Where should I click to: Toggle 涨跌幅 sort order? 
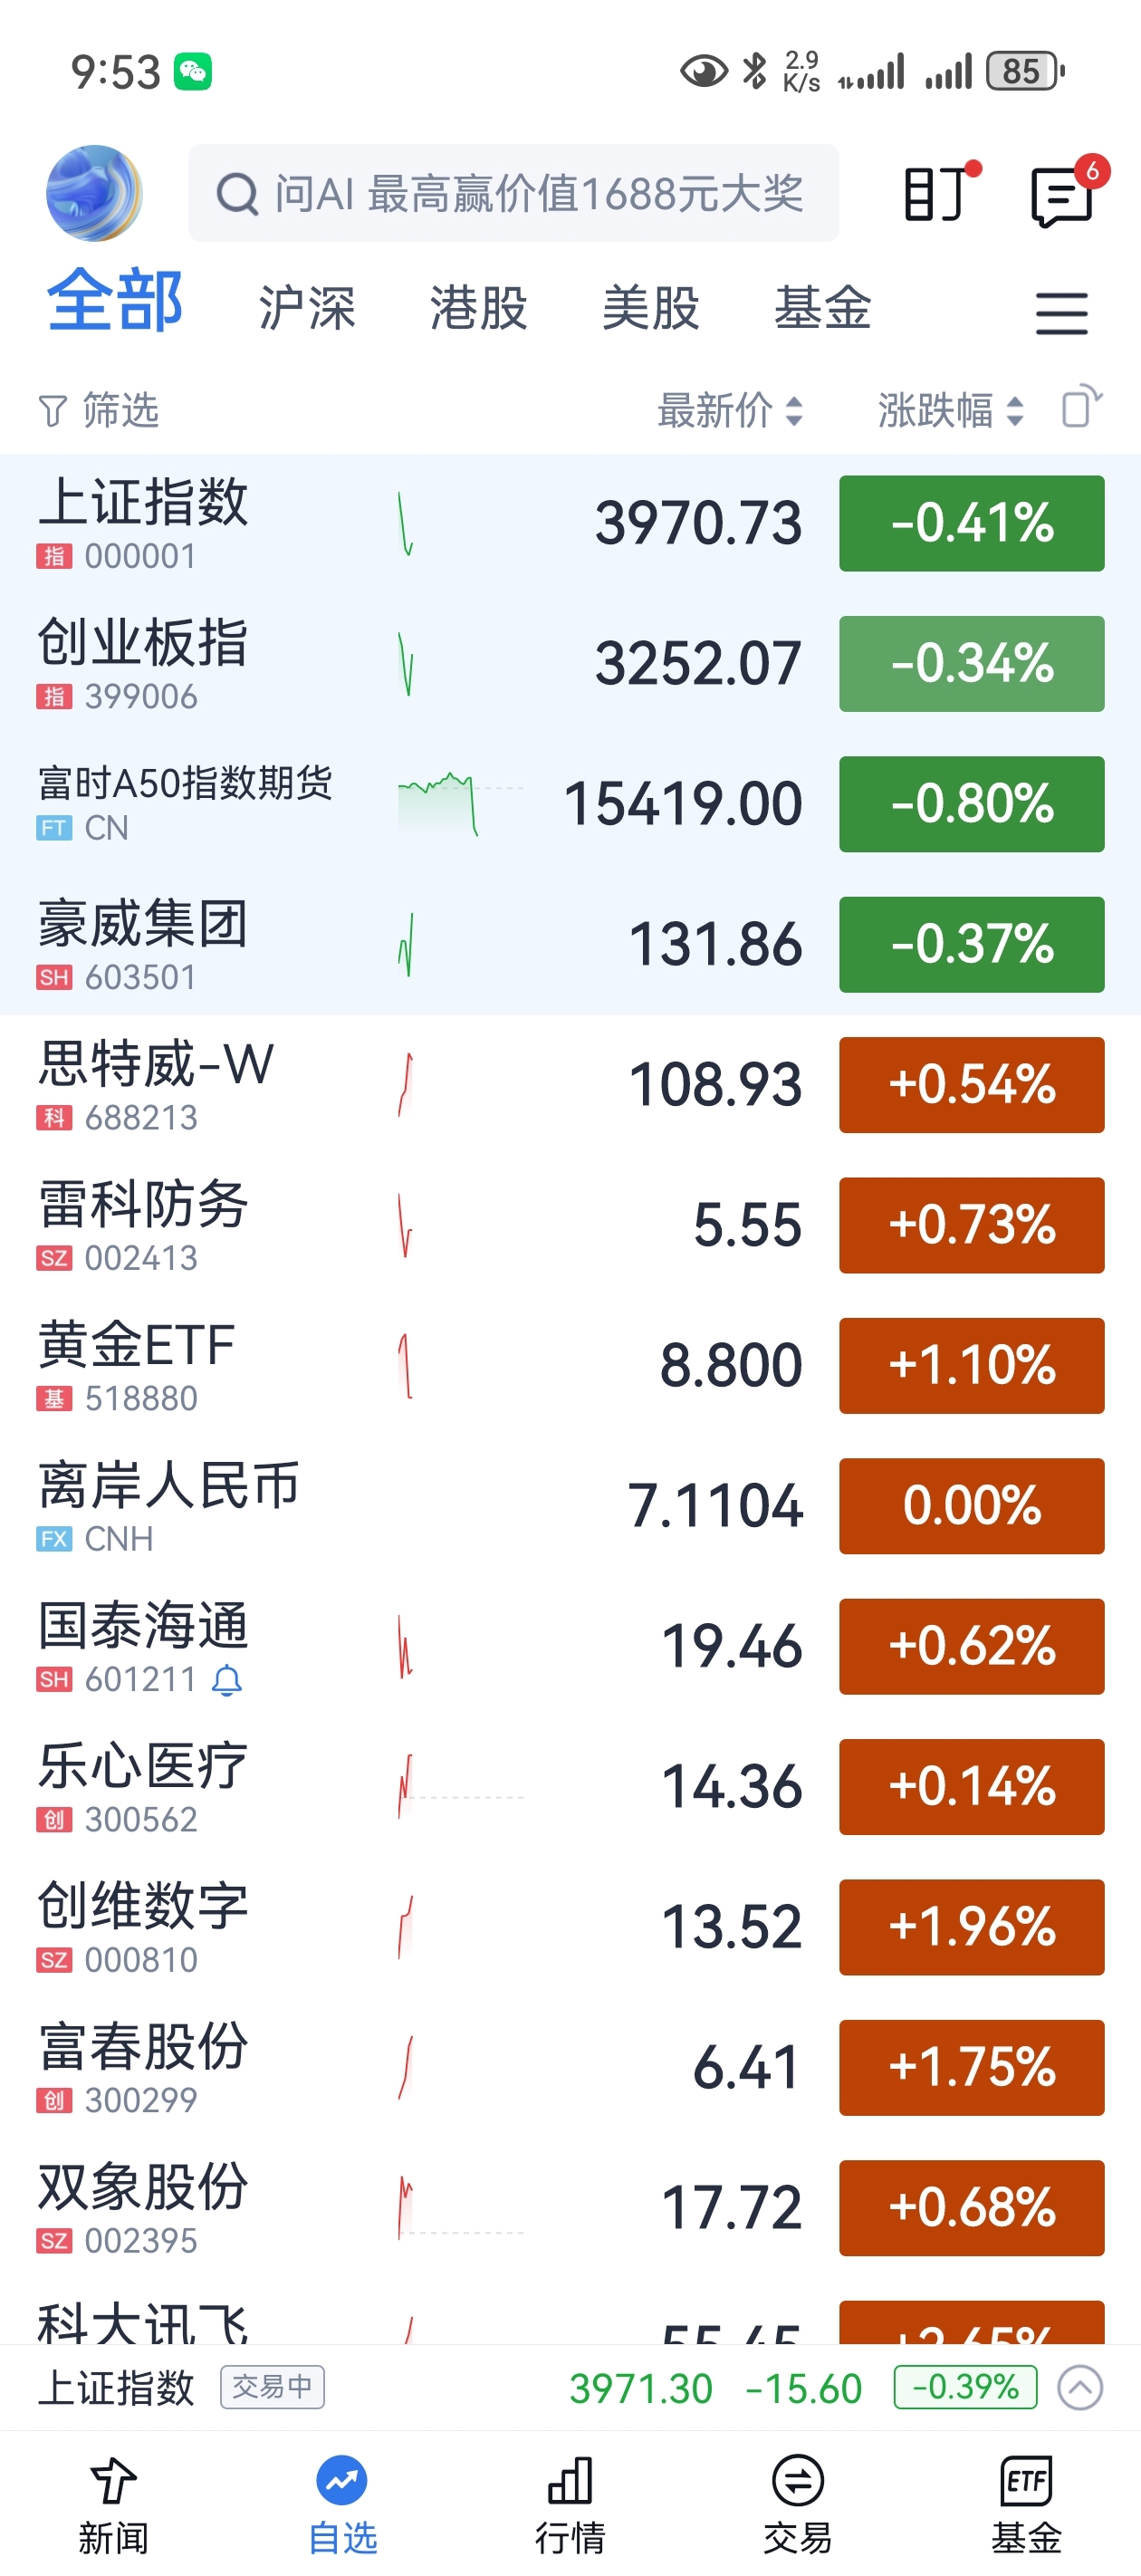point(951,410)
